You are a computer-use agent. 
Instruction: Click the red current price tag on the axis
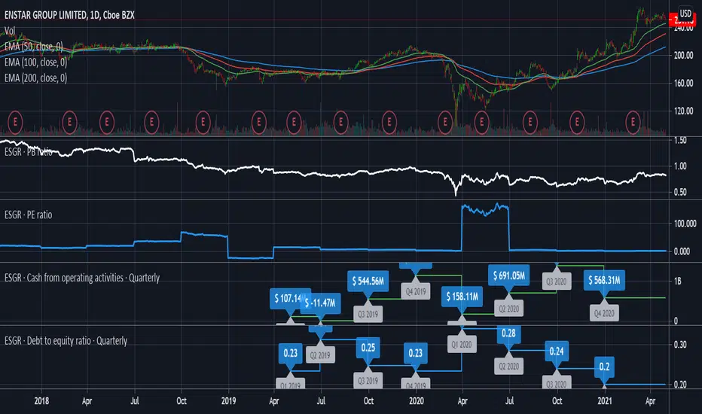pyautogui.click(x=682, y=20)
